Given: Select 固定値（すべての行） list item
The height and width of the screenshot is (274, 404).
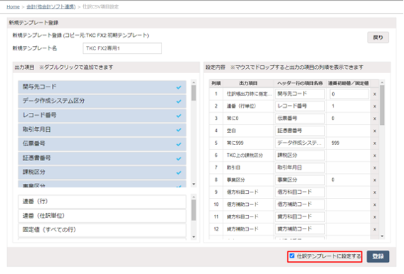Looking at the screenshot, I should (102, 230).
